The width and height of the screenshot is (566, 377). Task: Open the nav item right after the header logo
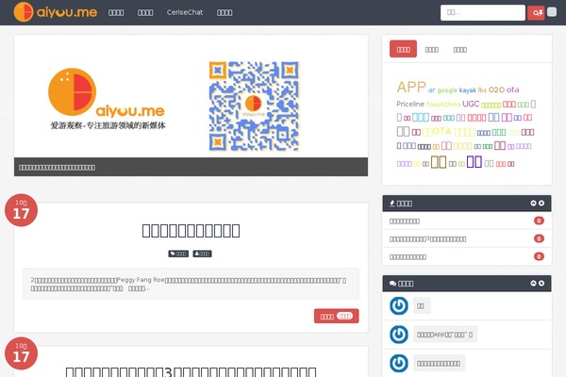click(116, 12)
